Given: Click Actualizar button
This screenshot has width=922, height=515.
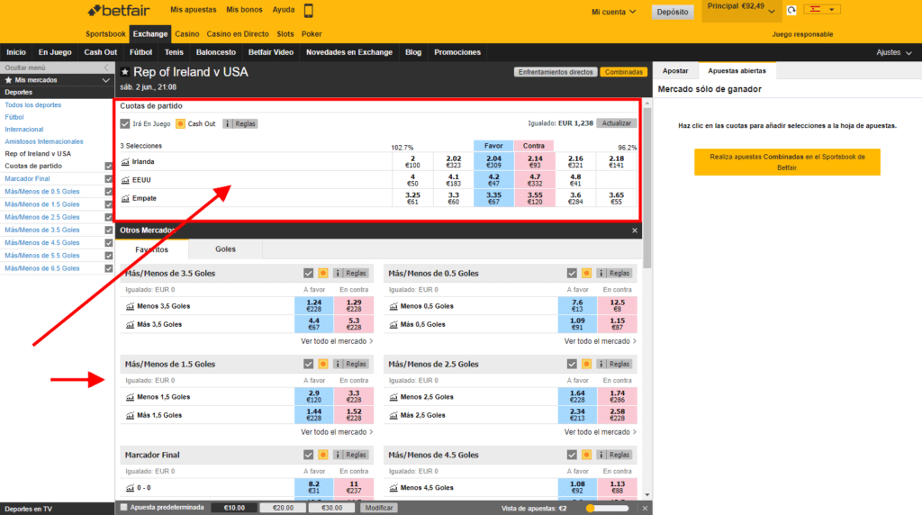Looking at the screenshot, I should click(616, 123).
